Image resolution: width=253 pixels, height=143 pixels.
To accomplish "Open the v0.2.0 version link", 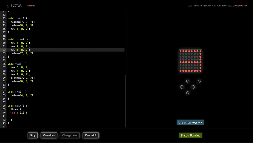I will [231, 6].
